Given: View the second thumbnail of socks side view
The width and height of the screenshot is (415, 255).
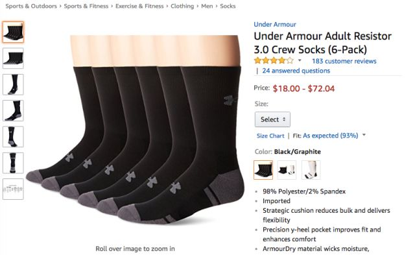Looking at the screenshot, I should click(x=13, y=58).
